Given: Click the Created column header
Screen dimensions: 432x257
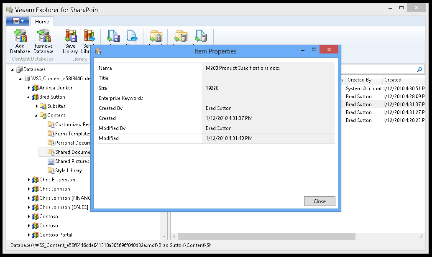Looking at the screenshot, I should click(x=403, y=80).
